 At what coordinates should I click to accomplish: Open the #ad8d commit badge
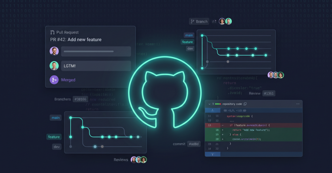pos(194,144)
